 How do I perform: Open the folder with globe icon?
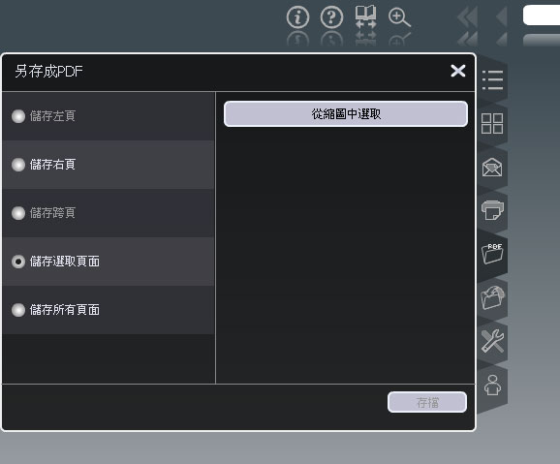(492, 297)
